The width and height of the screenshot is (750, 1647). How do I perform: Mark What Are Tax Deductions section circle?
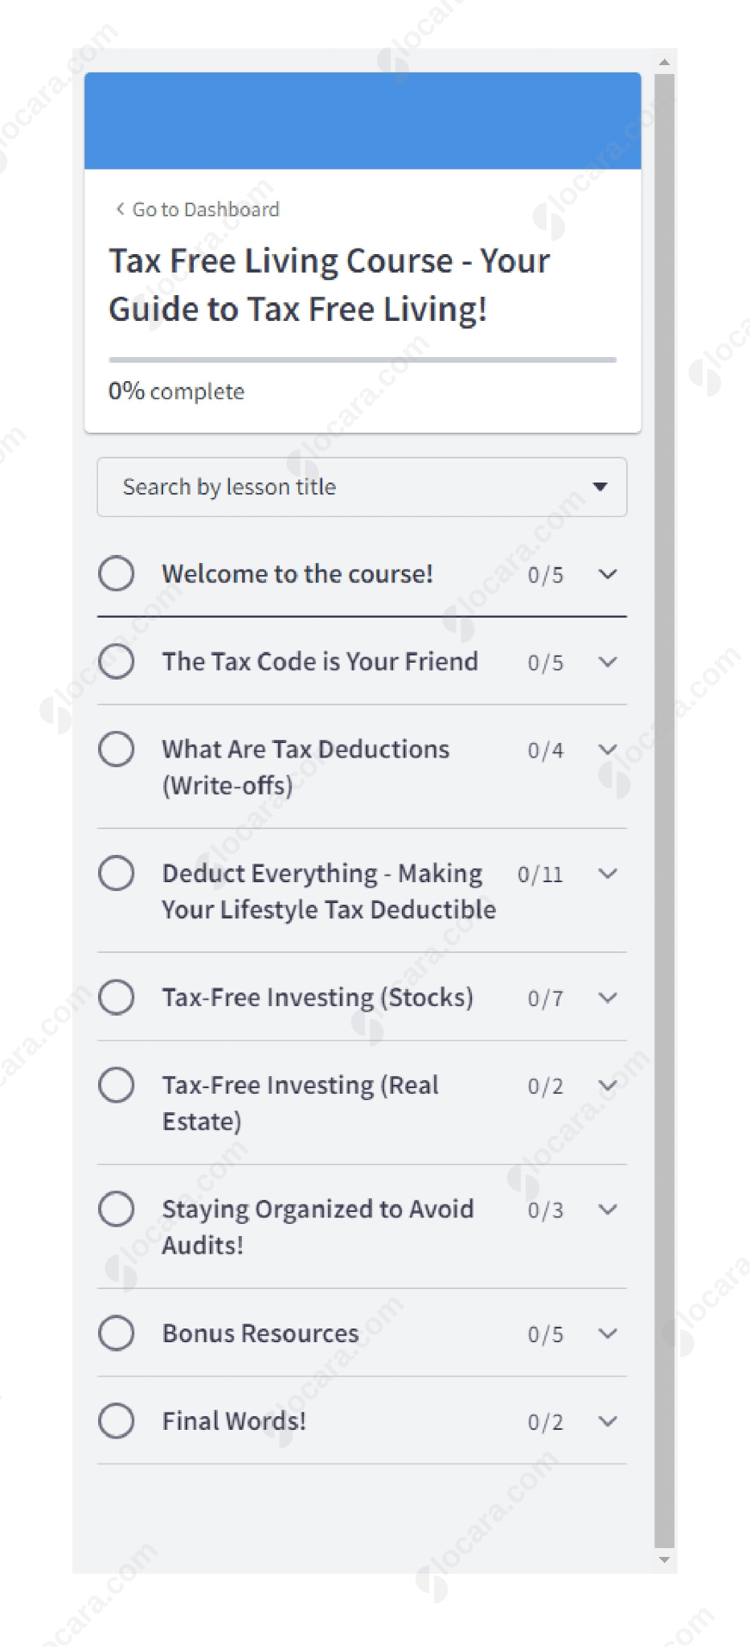pos(117,749)
